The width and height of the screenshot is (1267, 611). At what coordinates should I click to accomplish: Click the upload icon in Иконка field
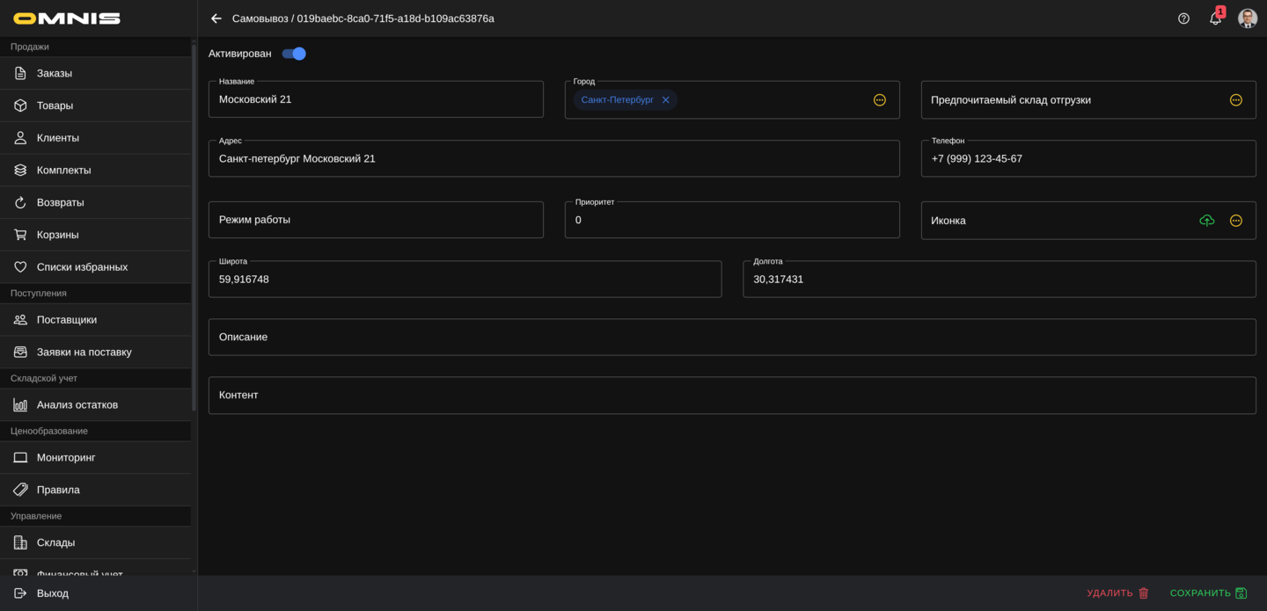[x=1206, y=221]
